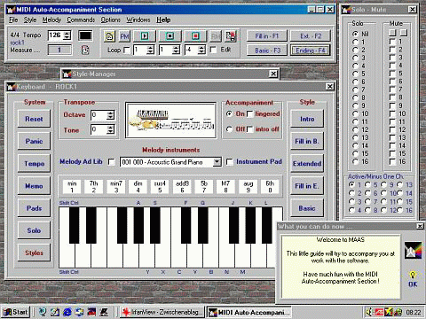
Task: Open the File menu
Action: [x=13, y=19]
